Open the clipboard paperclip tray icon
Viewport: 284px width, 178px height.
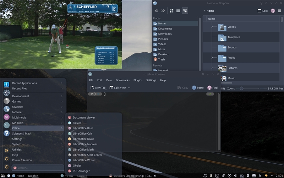[223, 176]
